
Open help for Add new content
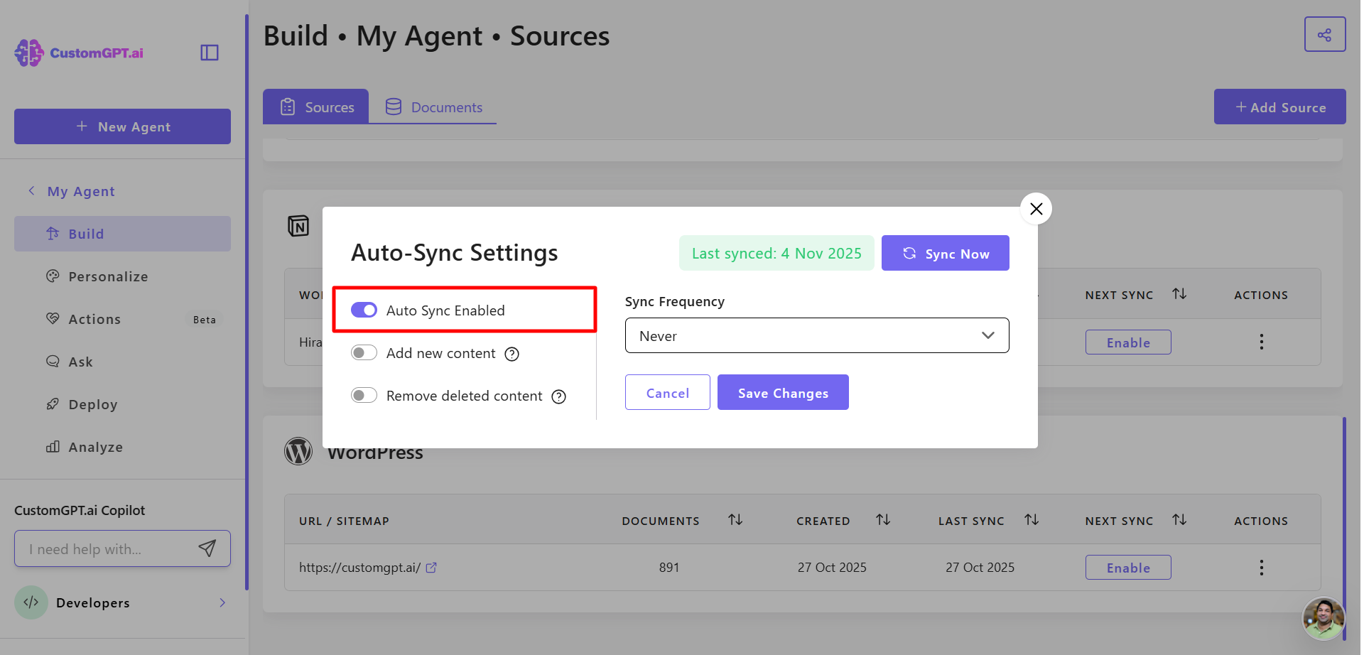[x=511, y=354]
